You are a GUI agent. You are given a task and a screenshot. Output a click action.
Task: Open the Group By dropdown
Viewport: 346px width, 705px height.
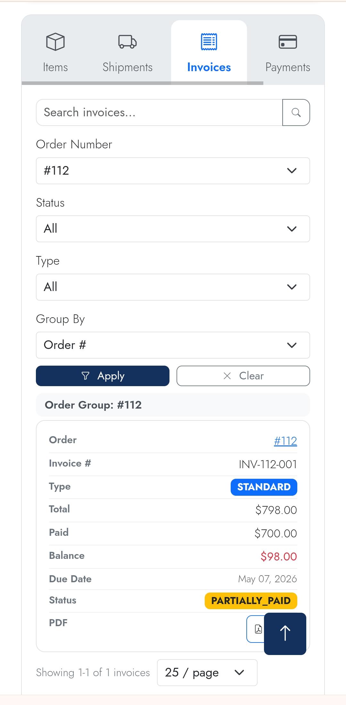point(173,345)
